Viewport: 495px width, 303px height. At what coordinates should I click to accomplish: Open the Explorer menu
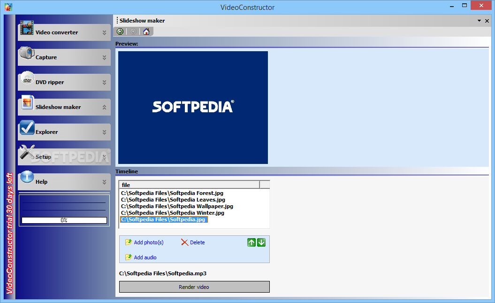coord(64,132)
